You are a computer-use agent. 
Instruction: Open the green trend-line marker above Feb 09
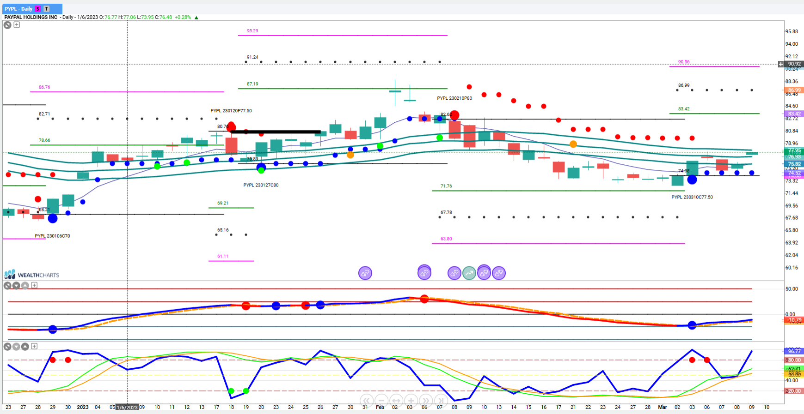pos(469,273)
